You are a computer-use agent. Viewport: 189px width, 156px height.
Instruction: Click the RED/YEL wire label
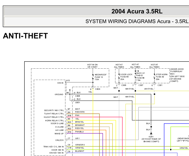(x=79, y=128)
